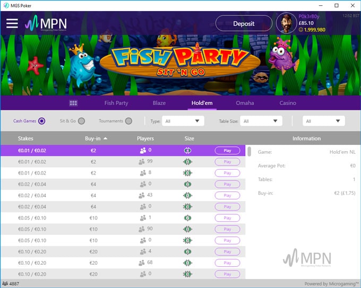The width and height of the screenshot is (361, 288).
Task: Open the rightmost All filter dropdown
Action: 324,121
